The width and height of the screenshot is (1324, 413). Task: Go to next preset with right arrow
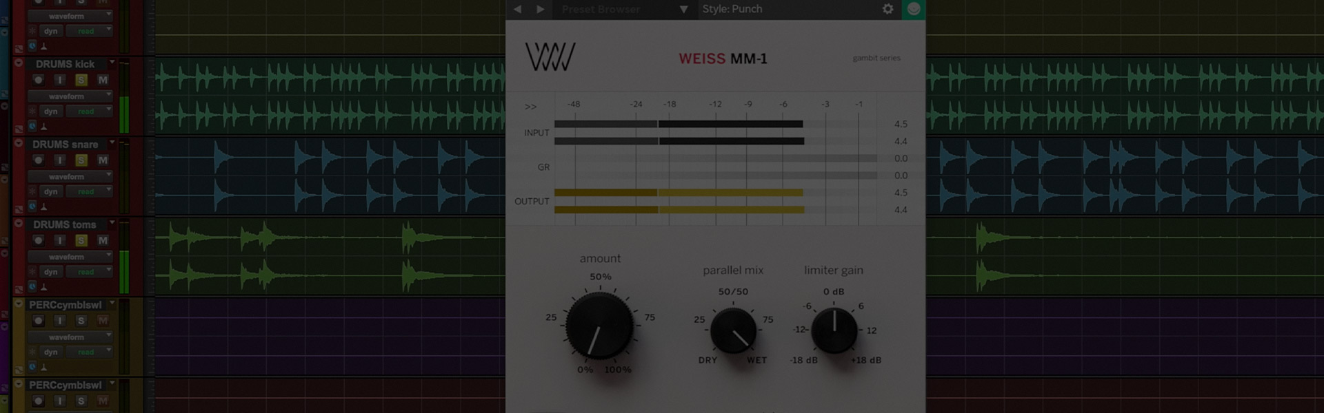point(541,9)
